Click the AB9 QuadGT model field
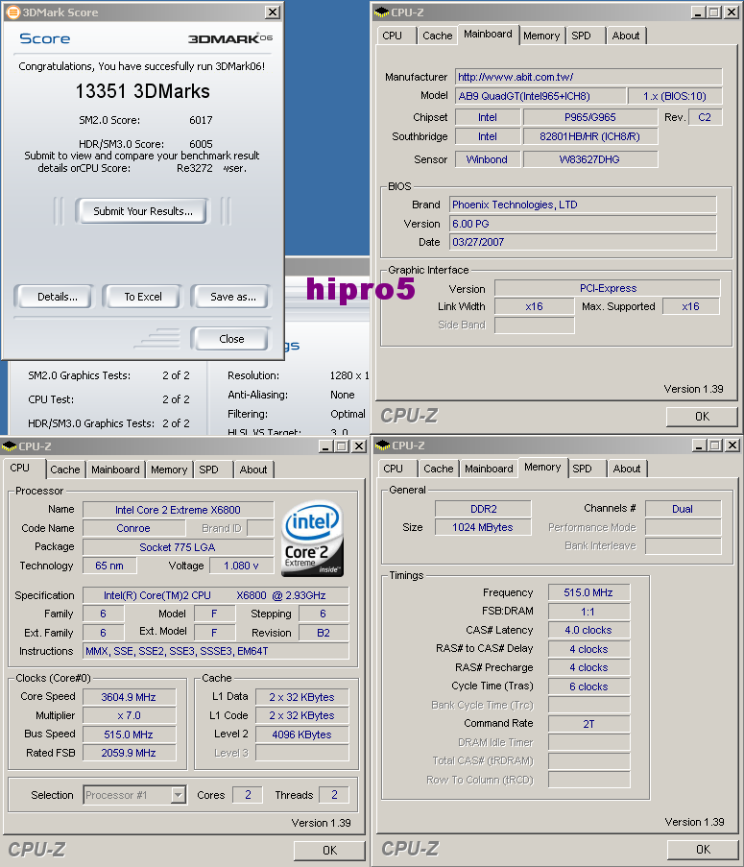 [540, 96]
